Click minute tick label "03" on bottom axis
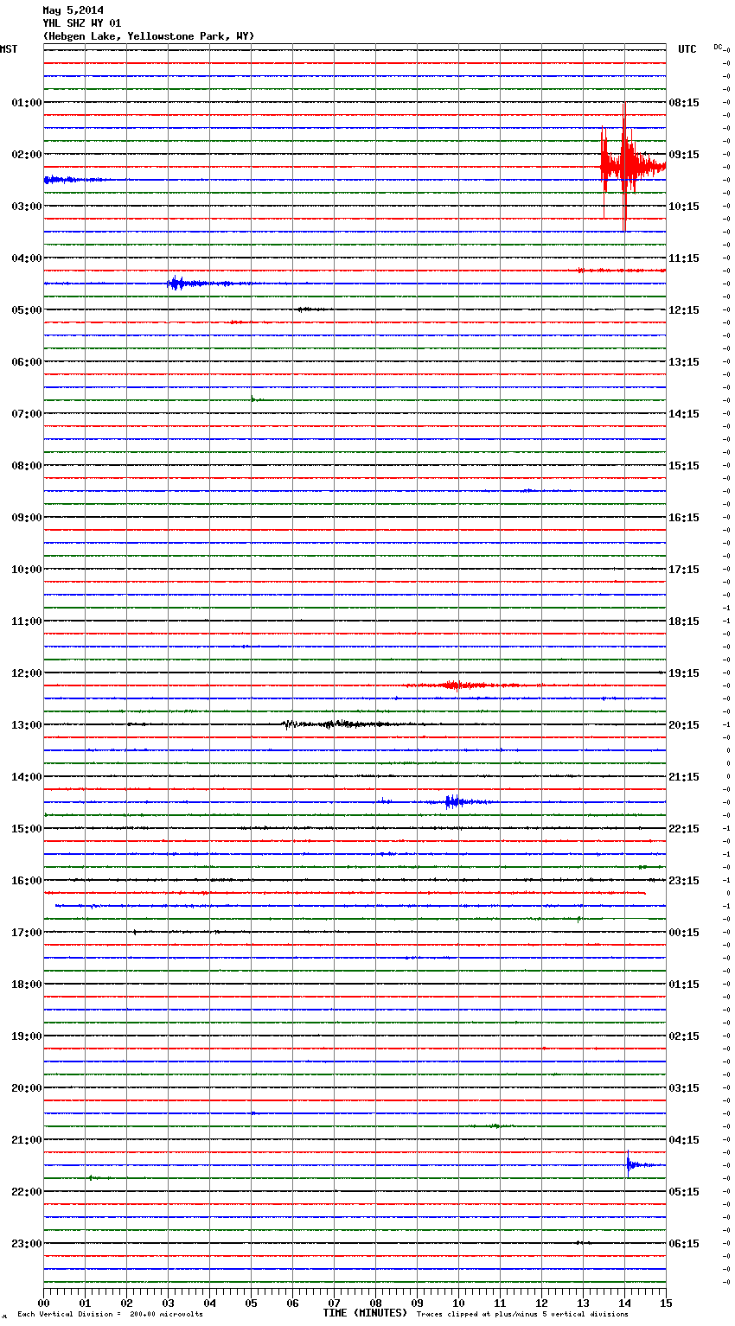 coord(168,1303)
